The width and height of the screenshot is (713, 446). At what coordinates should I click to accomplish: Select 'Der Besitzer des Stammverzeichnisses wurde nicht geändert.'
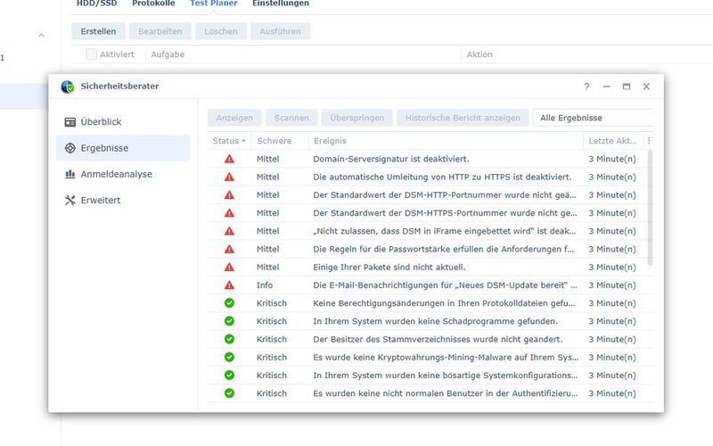pos(438,339)
